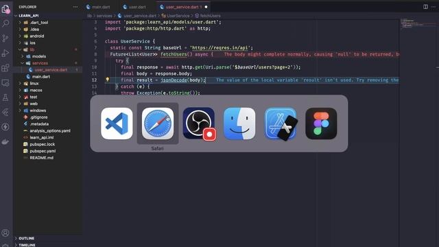The image size is (439, 247).
Task: Click the UserService breadcrumb segment
Action: click(x=178, y=16)
